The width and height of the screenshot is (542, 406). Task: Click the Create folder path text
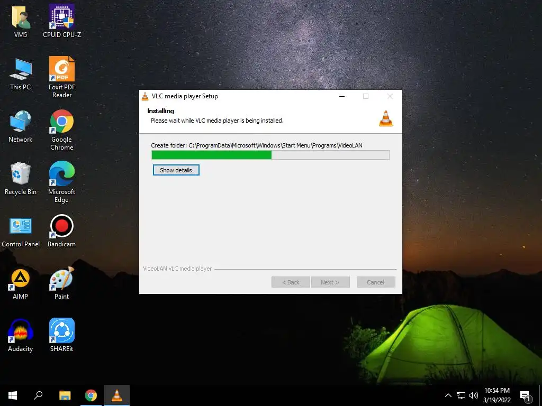pyautogui.click(x=257, y=145)
